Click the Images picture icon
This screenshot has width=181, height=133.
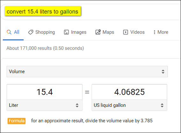[66, 32]
